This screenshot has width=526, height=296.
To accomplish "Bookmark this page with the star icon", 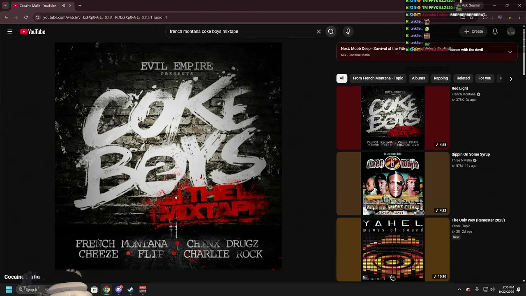I will 471,17.
